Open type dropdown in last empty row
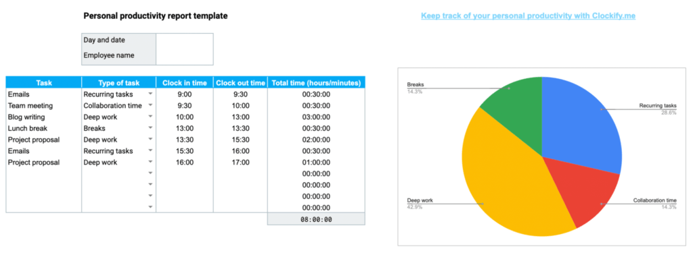 click(150, 207)
